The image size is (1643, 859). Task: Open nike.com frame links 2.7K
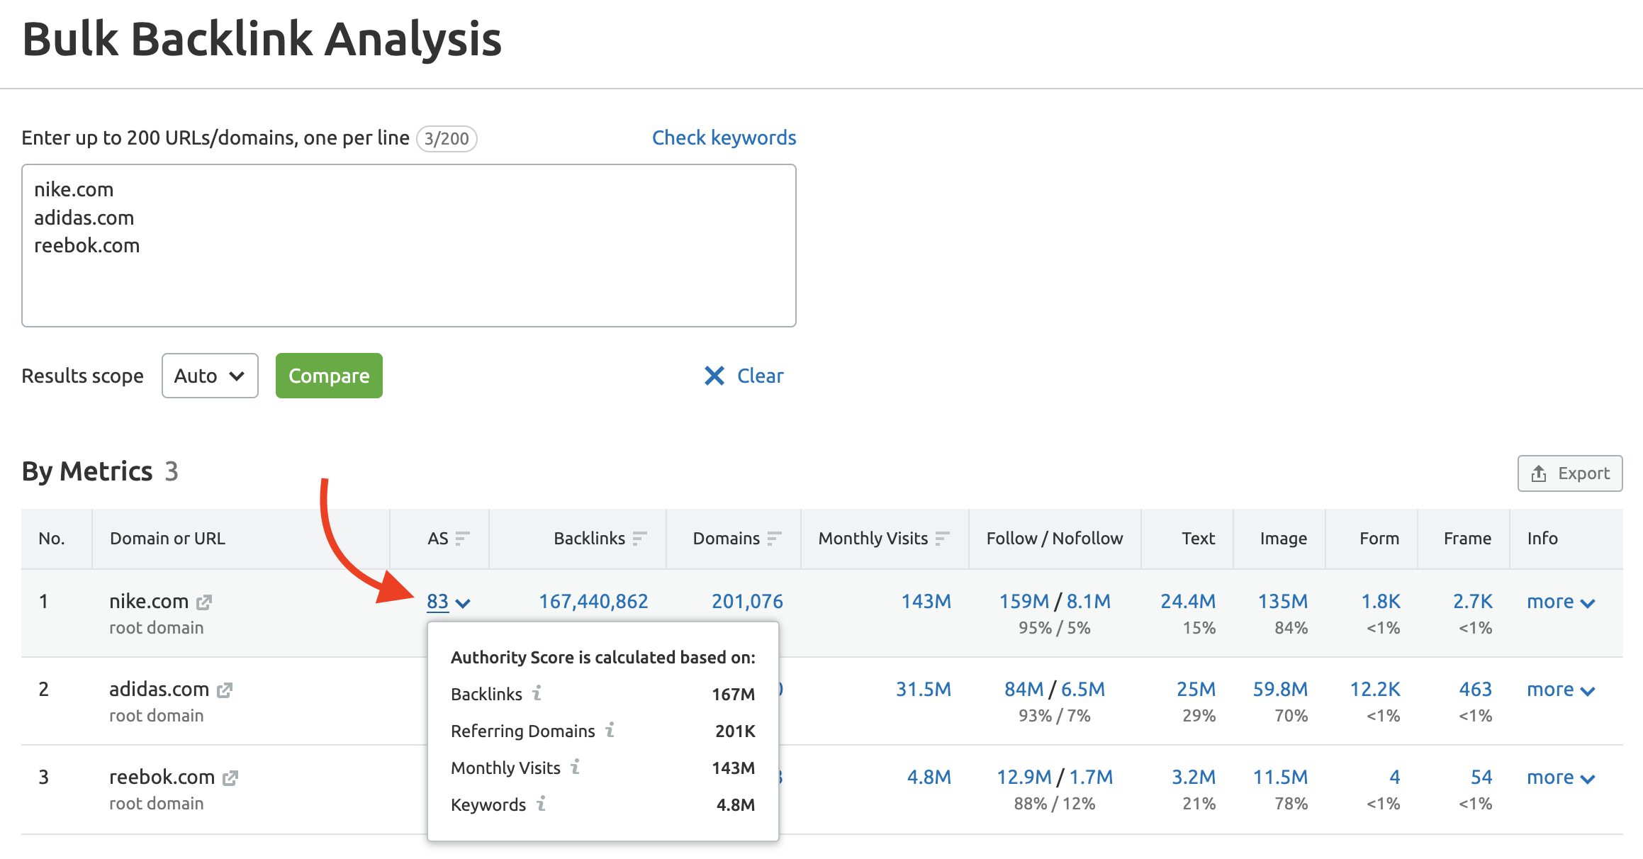pyautogui.click(x=1473, y=602)
